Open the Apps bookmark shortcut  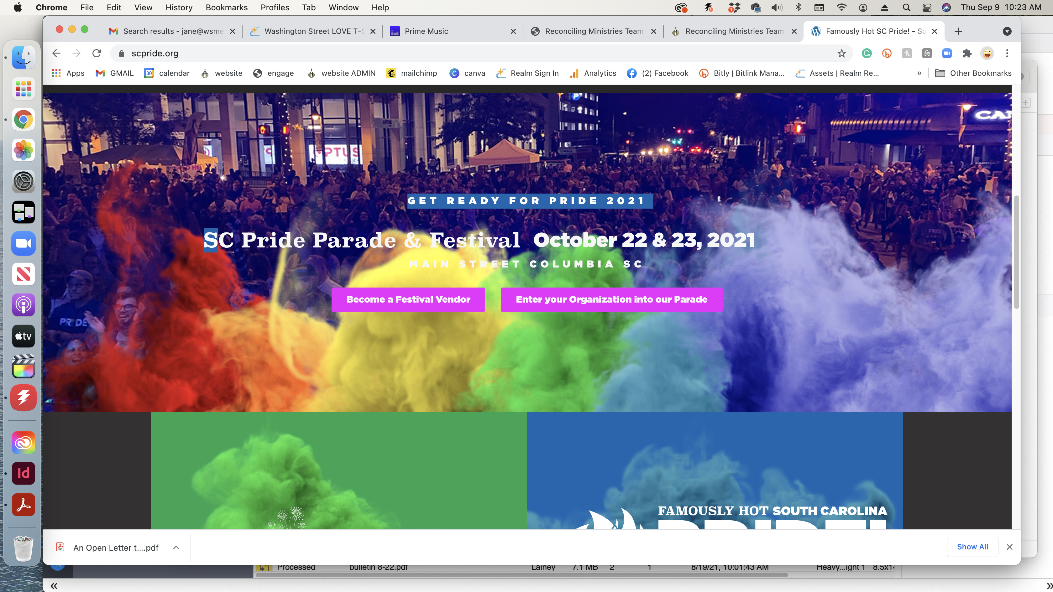68,73
